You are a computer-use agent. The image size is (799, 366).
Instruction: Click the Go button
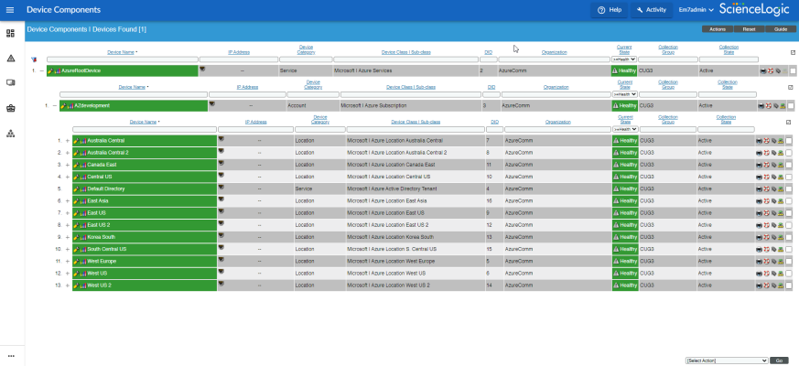click(779, 361)
